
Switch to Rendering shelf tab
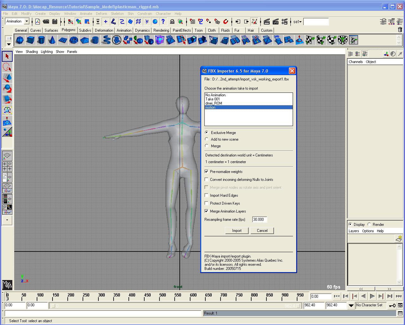tap(161, 30)
